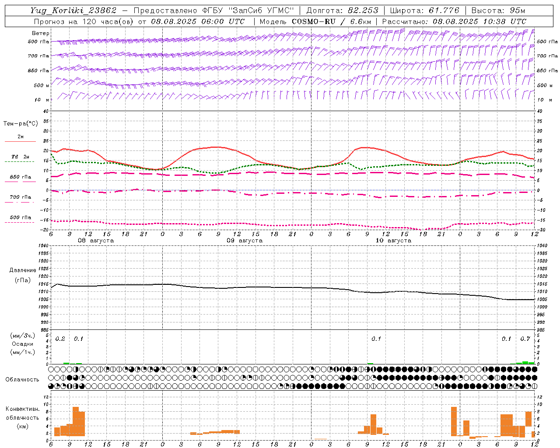Click the 10 августа date label

point(393,241)
